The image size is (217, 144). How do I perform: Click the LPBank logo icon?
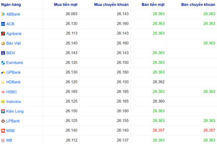click(3, 121)
